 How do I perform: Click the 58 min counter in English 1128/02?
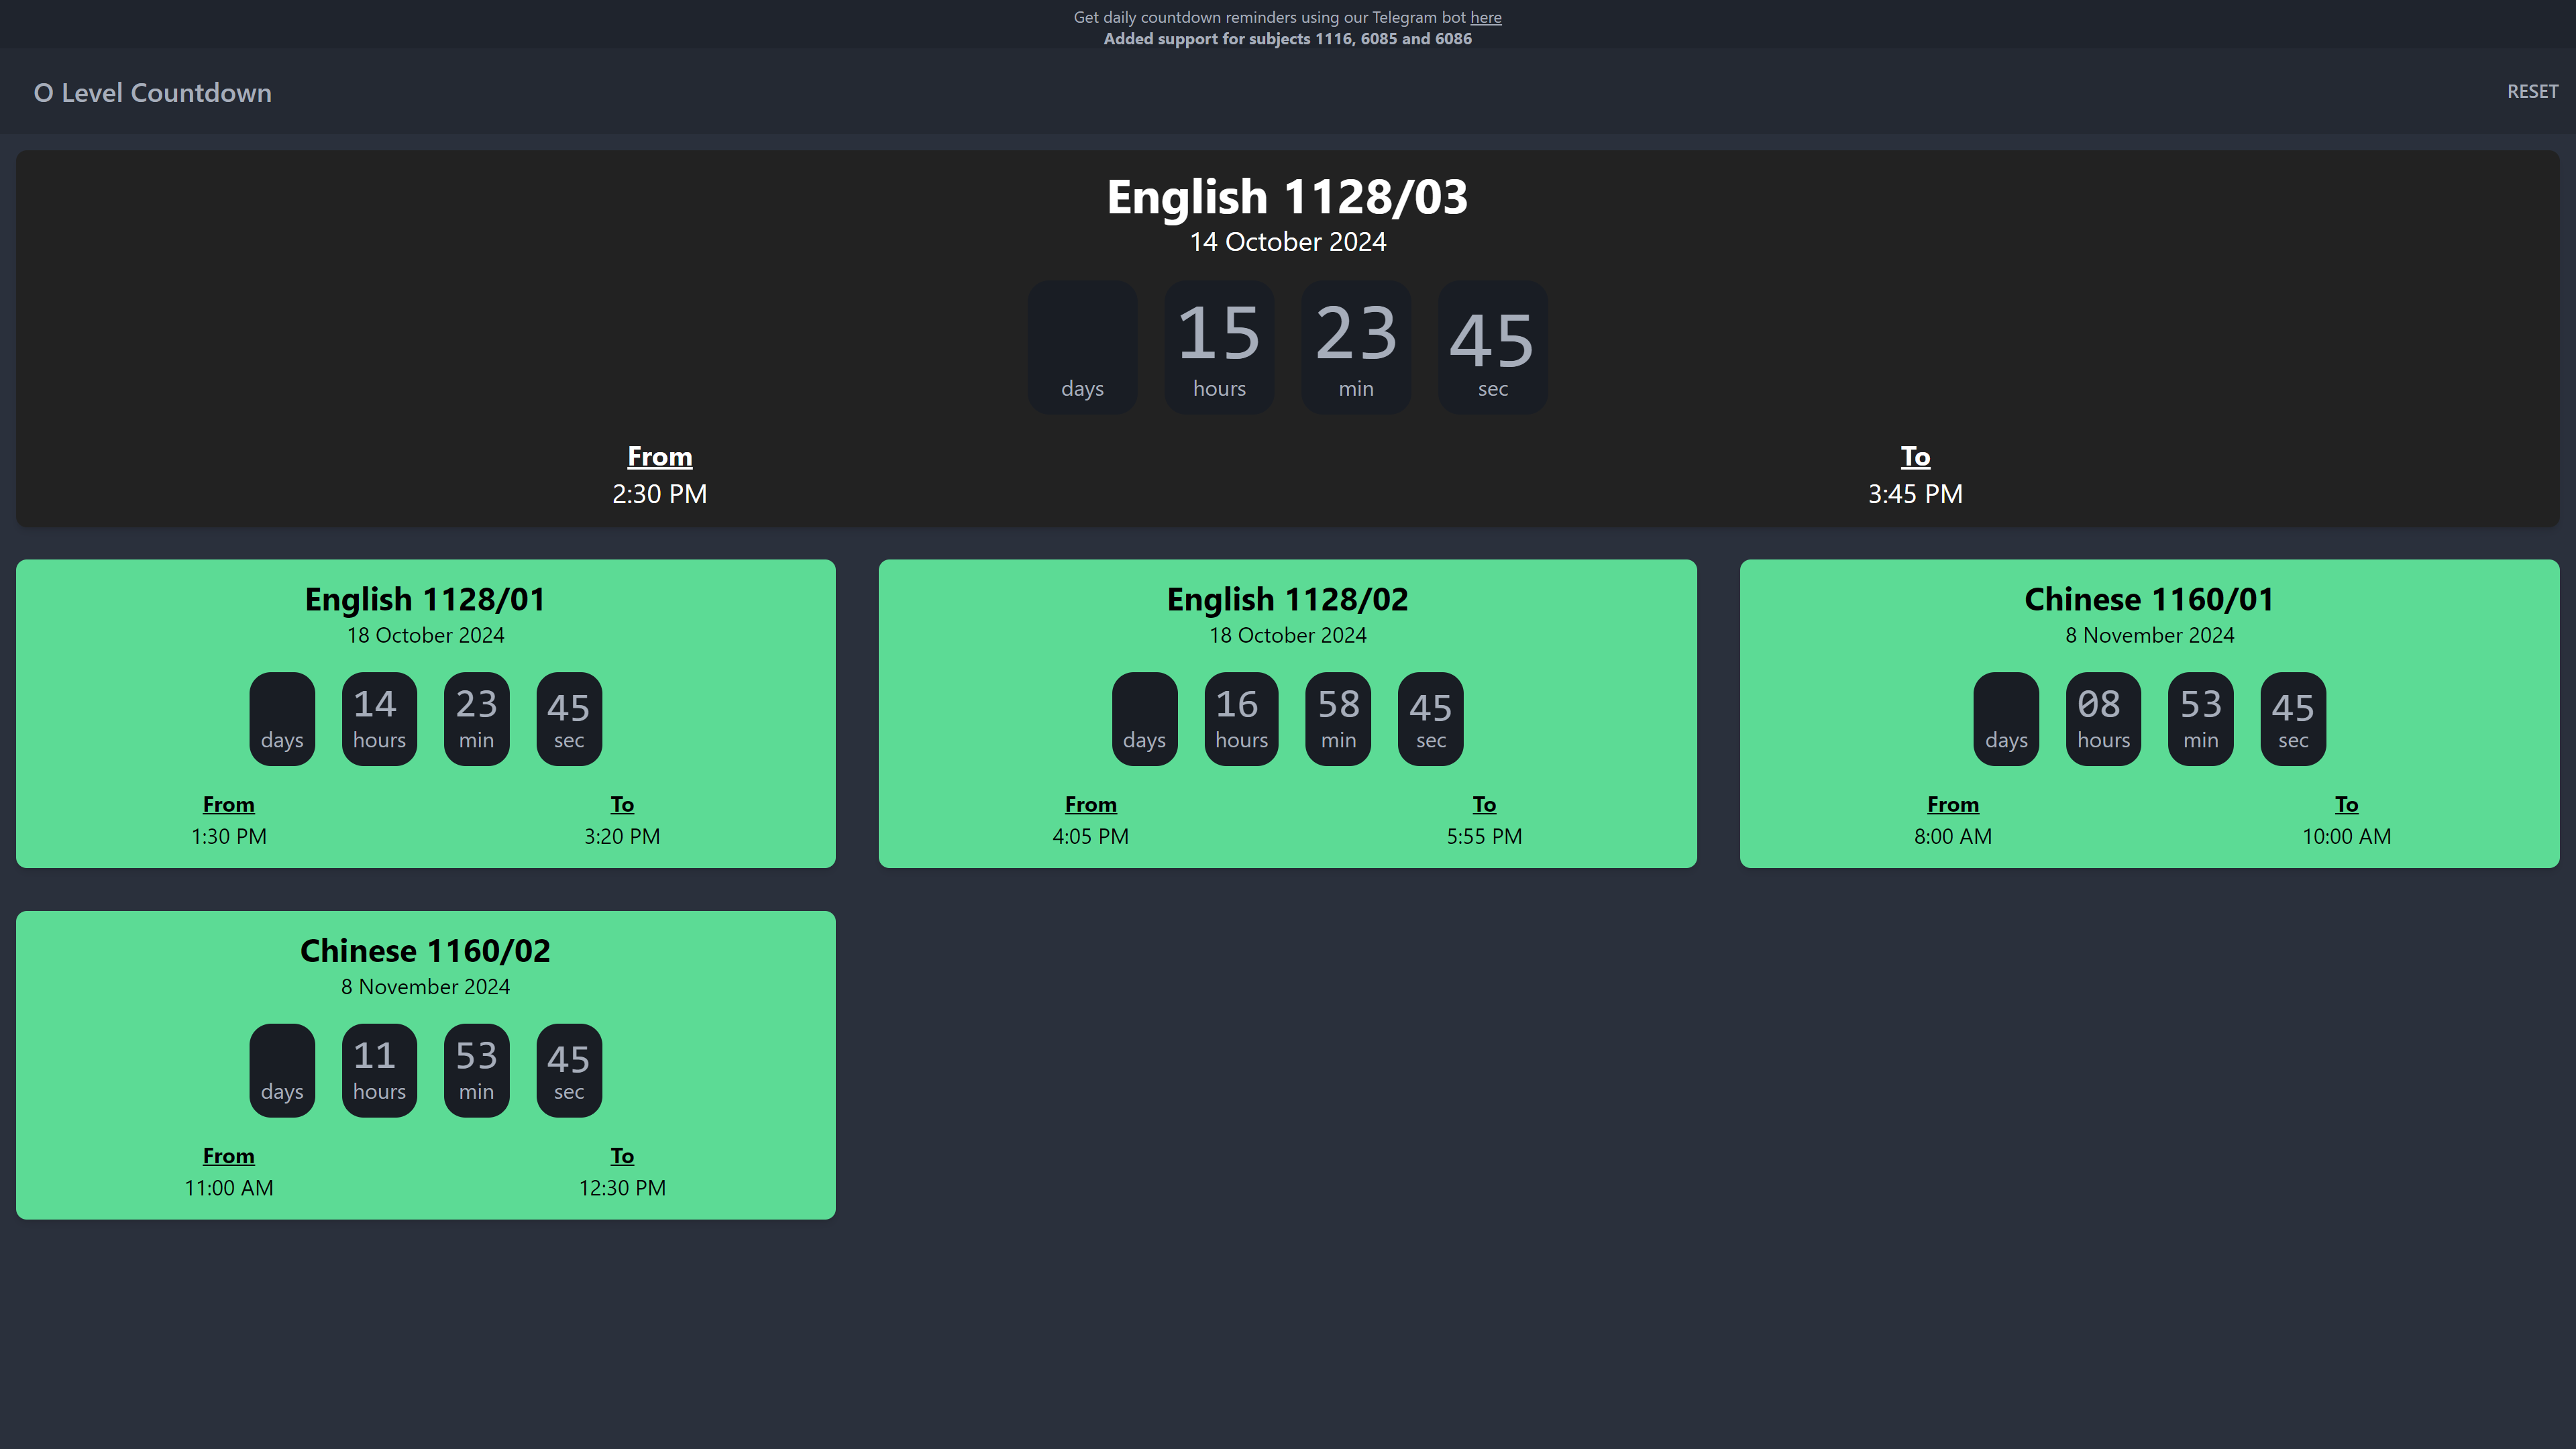pos(1338,719)
